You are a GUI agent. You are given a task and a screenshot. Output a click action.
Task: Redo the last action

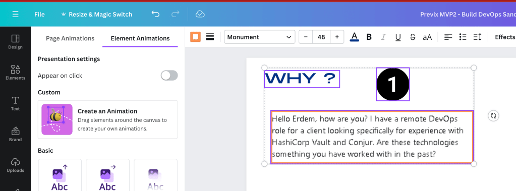click(x=176, y=14)
